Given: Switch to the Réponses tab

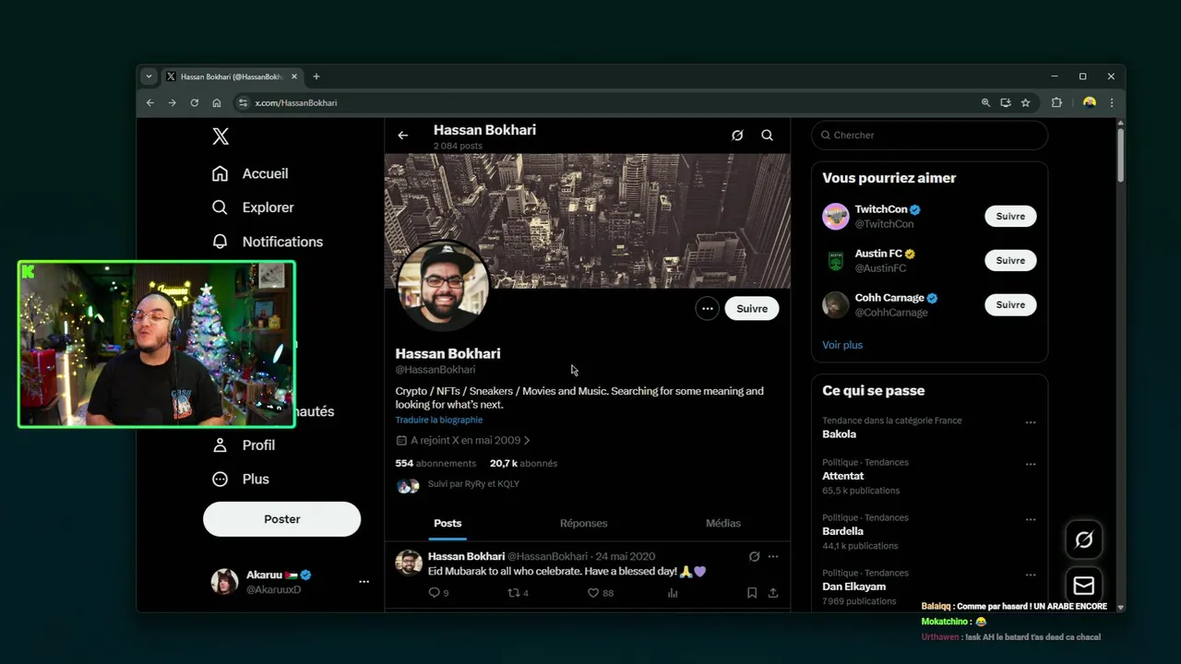Looking at the screenshot, I should (x=584, y=523).
